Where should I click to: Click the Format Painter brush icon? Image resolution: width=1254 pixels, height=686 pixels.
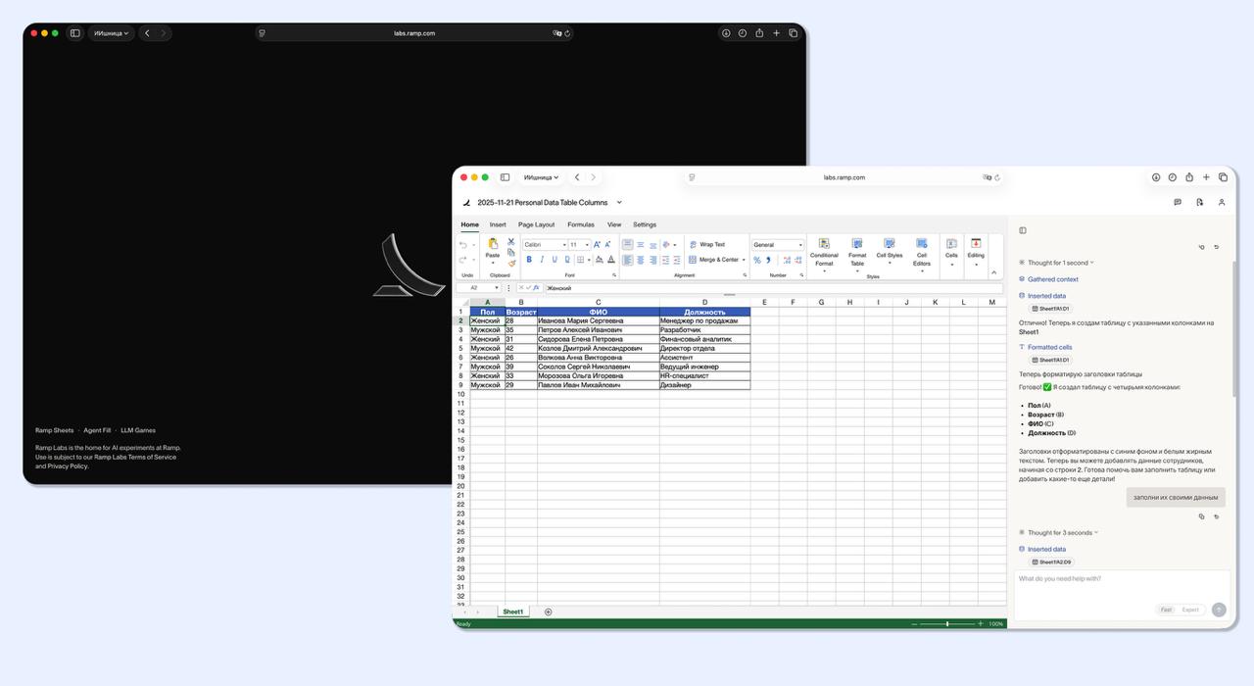(511, 263)
